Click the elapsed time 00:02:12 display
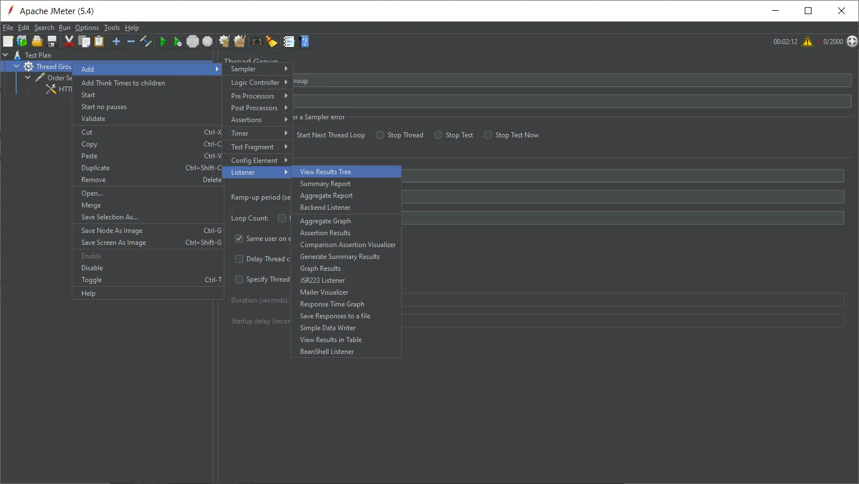This screenshot has height=484, width=859. pyautogui.click(x=785, y=42)
